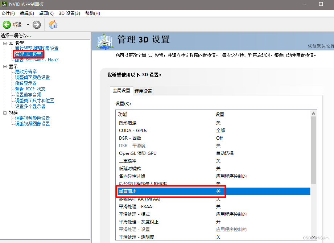Viewport: 334px width, 243px height.
Task: Click the NVIDIA title bar icon
Action: pos(4,4)
